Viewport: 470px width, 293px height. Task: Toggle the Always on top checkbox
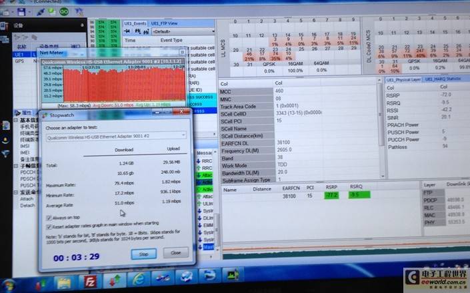tap(49, 218)
